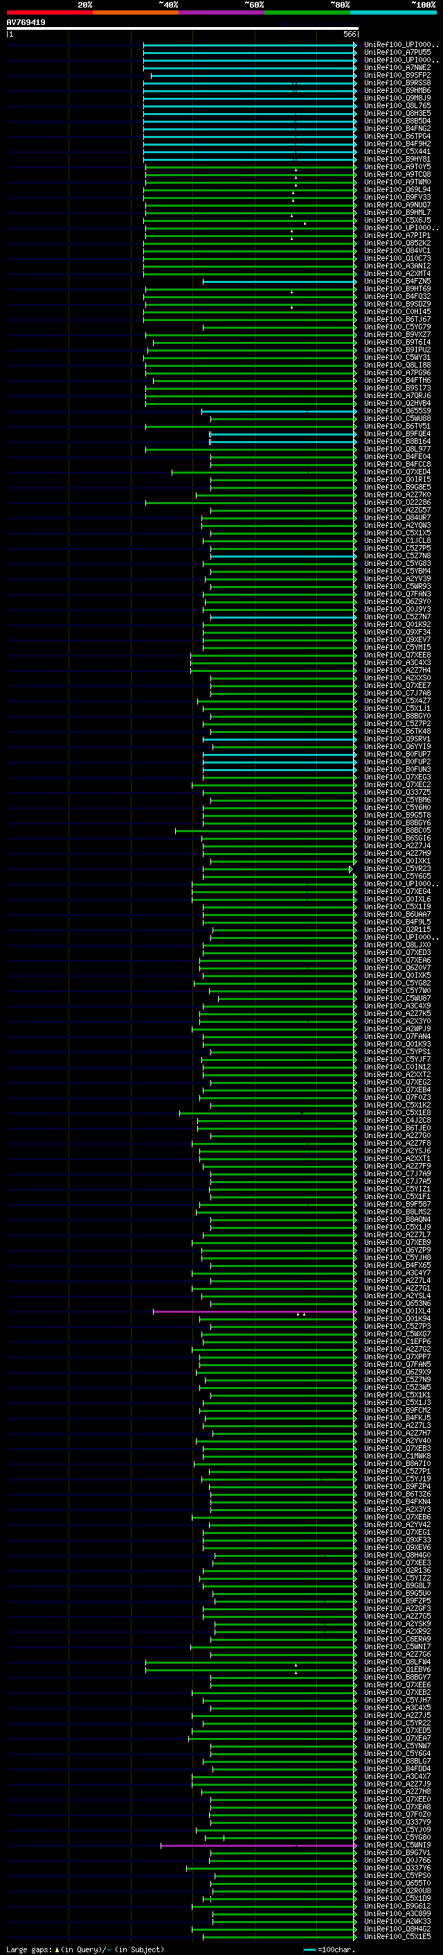Select the UniRef100_Q7F0Z3 label

pyautogui.click(x=397, y=1097)
